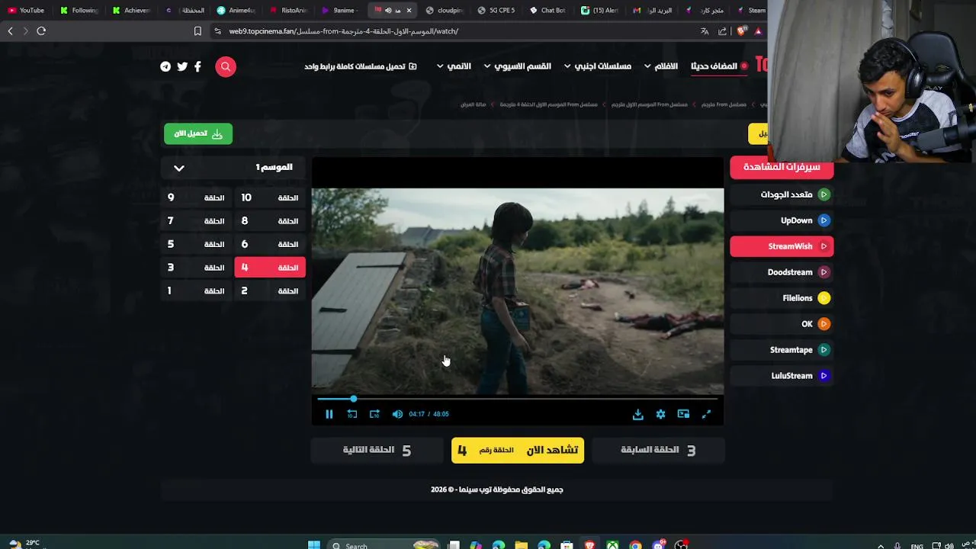Switch to the Chat Bot browser tab
976x549 pixels.
[x=547, y=11]
